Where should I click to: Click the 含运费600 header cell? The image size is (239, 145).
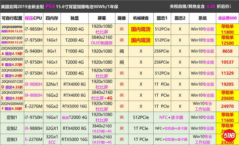pos(227,18)
